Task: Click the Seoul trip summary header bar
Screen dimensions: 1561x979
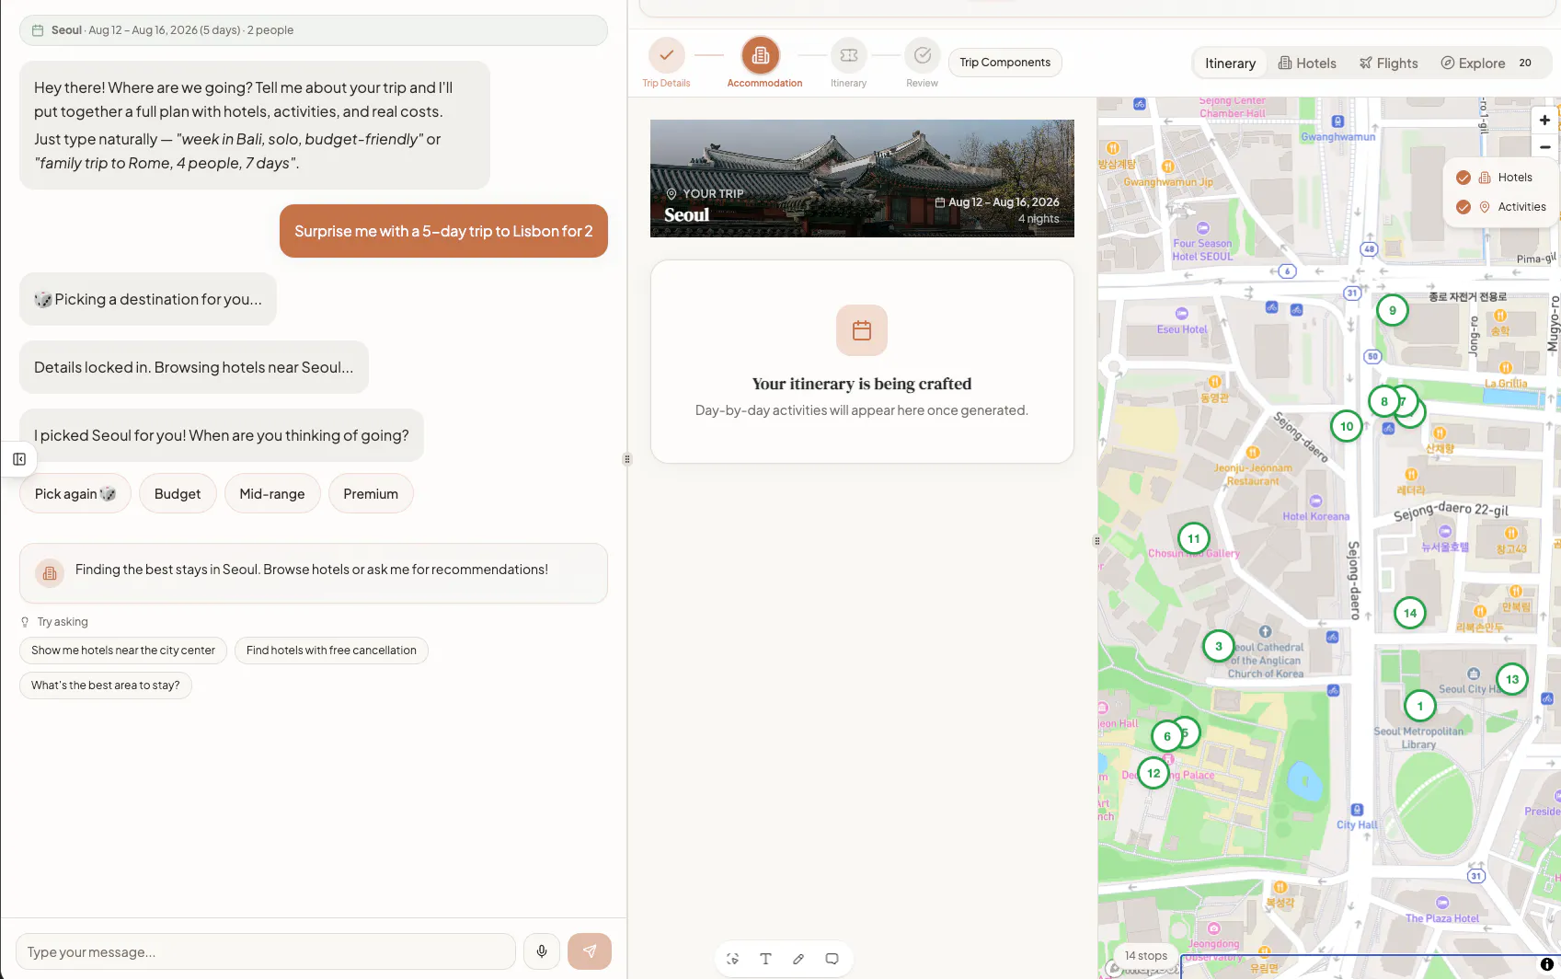Action: point(313,30)
